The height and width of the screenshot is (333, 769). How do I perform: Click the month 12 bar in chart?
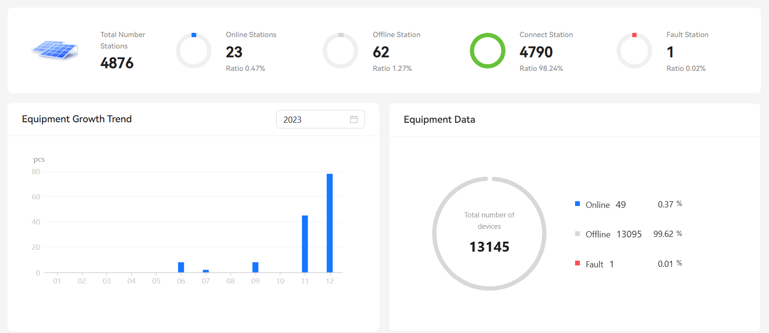(x=330, y=223)
